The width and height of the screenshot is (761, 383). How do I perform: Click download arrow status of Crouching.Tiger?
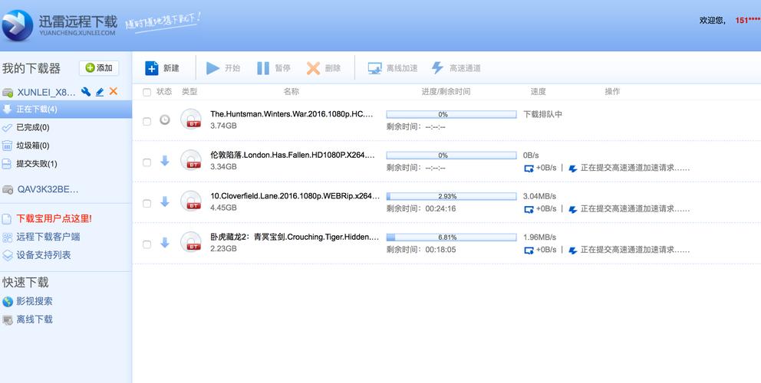(x=165, y=243)
